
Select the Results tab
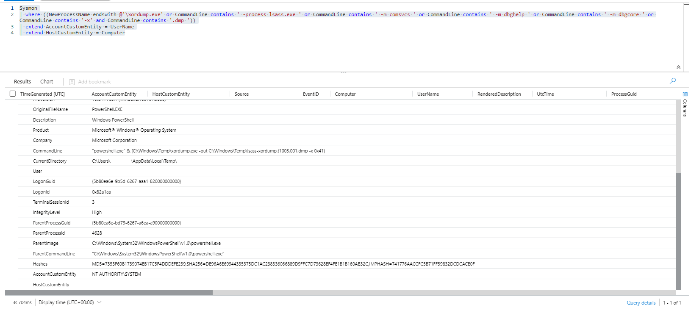point(22,82)
